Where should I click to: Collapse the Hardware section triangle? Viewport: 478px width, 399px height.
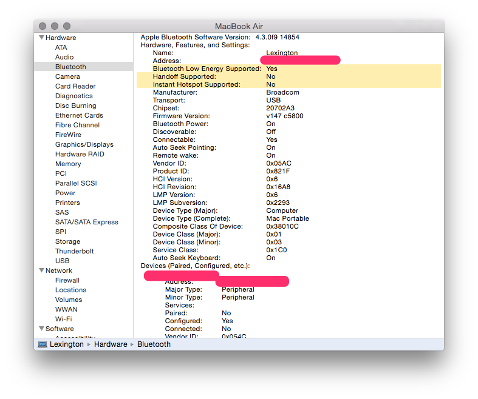(x=42, y=38)
